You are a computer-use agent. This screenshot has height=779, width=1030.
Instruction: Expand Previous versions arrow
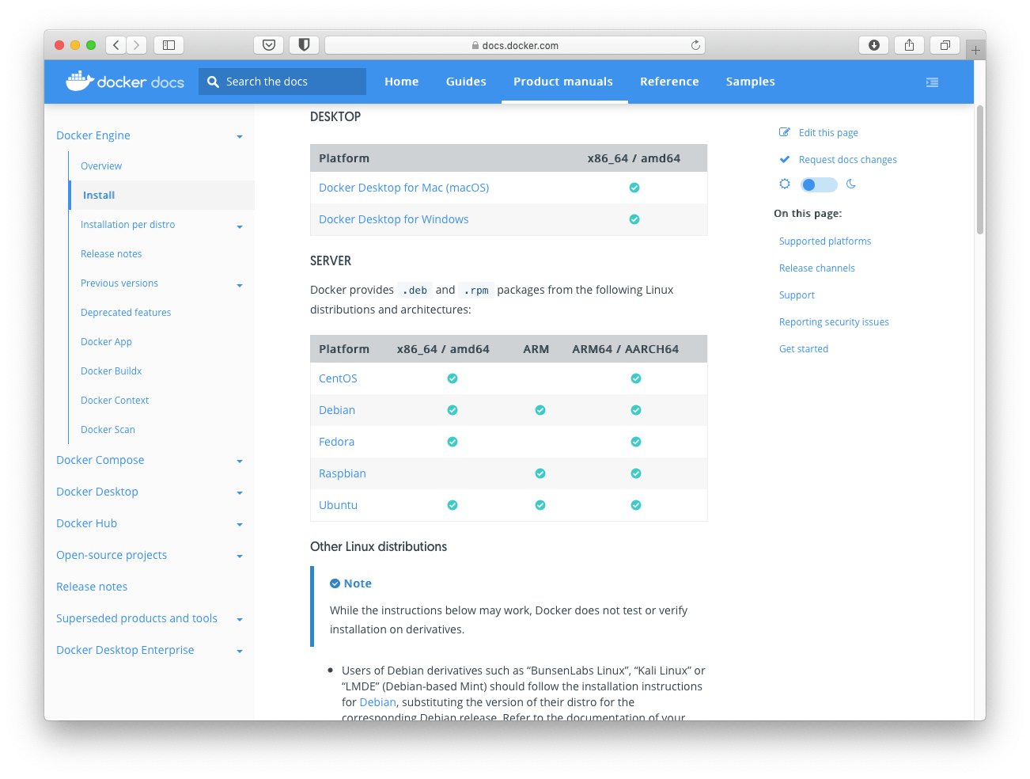click(x=240, y=285)
